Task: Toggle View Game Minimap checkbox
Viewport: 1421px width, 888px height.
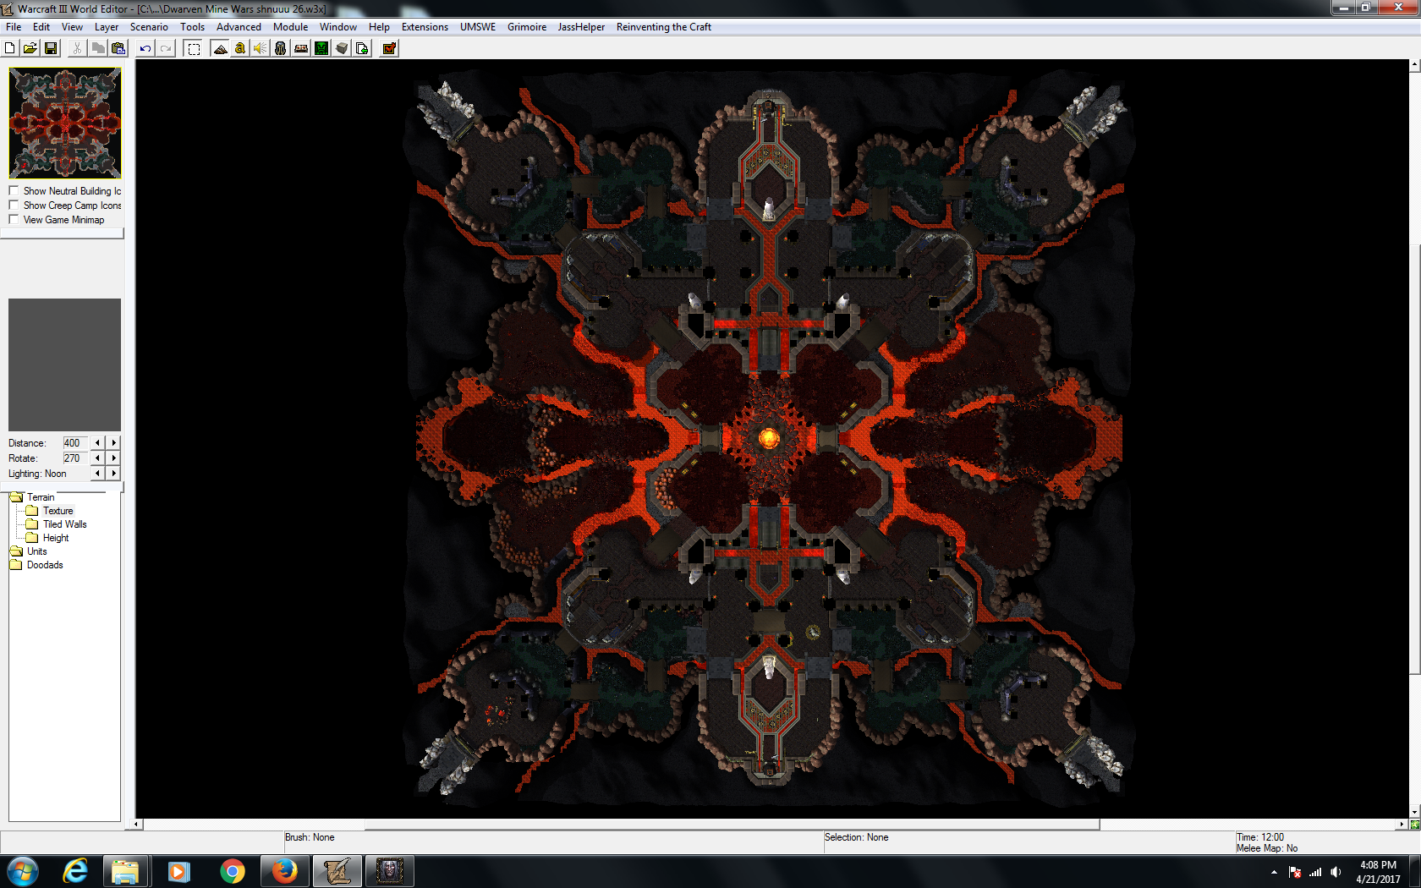Action: pos(14,220)
